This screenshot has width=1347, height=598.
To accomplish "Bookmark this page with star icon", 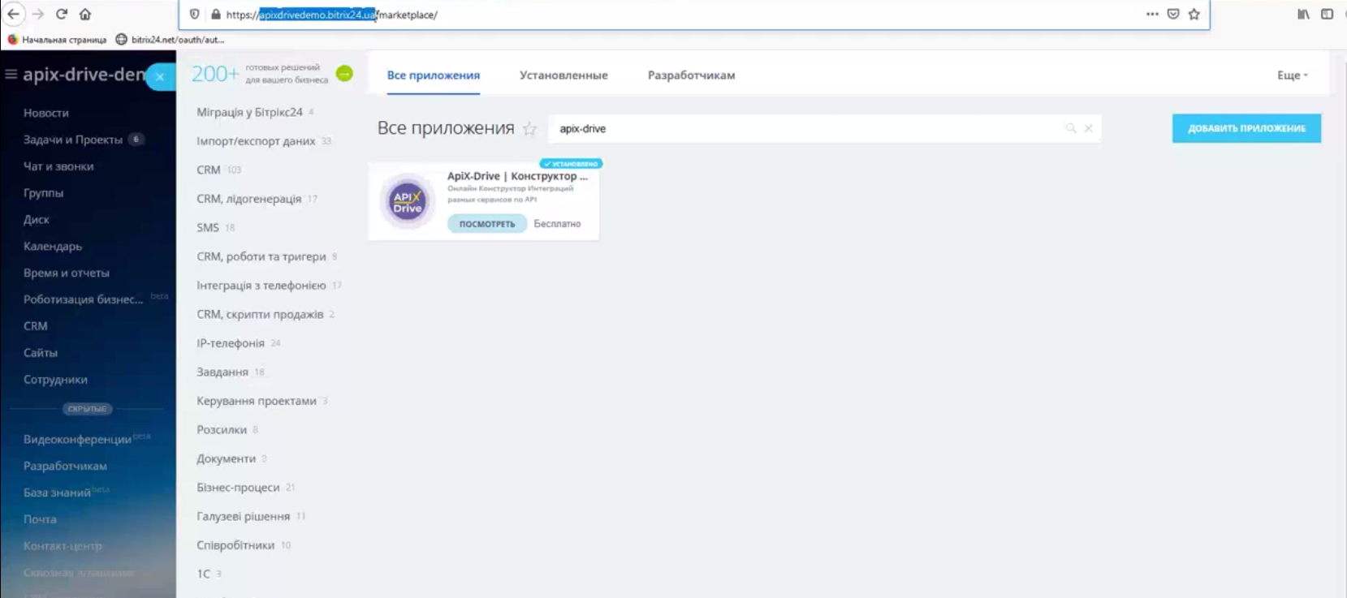I will pyautogui.click(x=1194, y=14).
